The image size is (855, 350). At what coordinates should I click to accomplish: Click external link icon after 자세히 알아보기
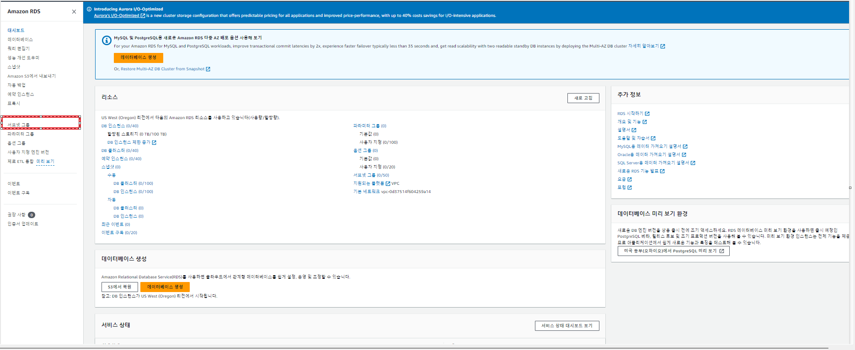tap(663, 46)
